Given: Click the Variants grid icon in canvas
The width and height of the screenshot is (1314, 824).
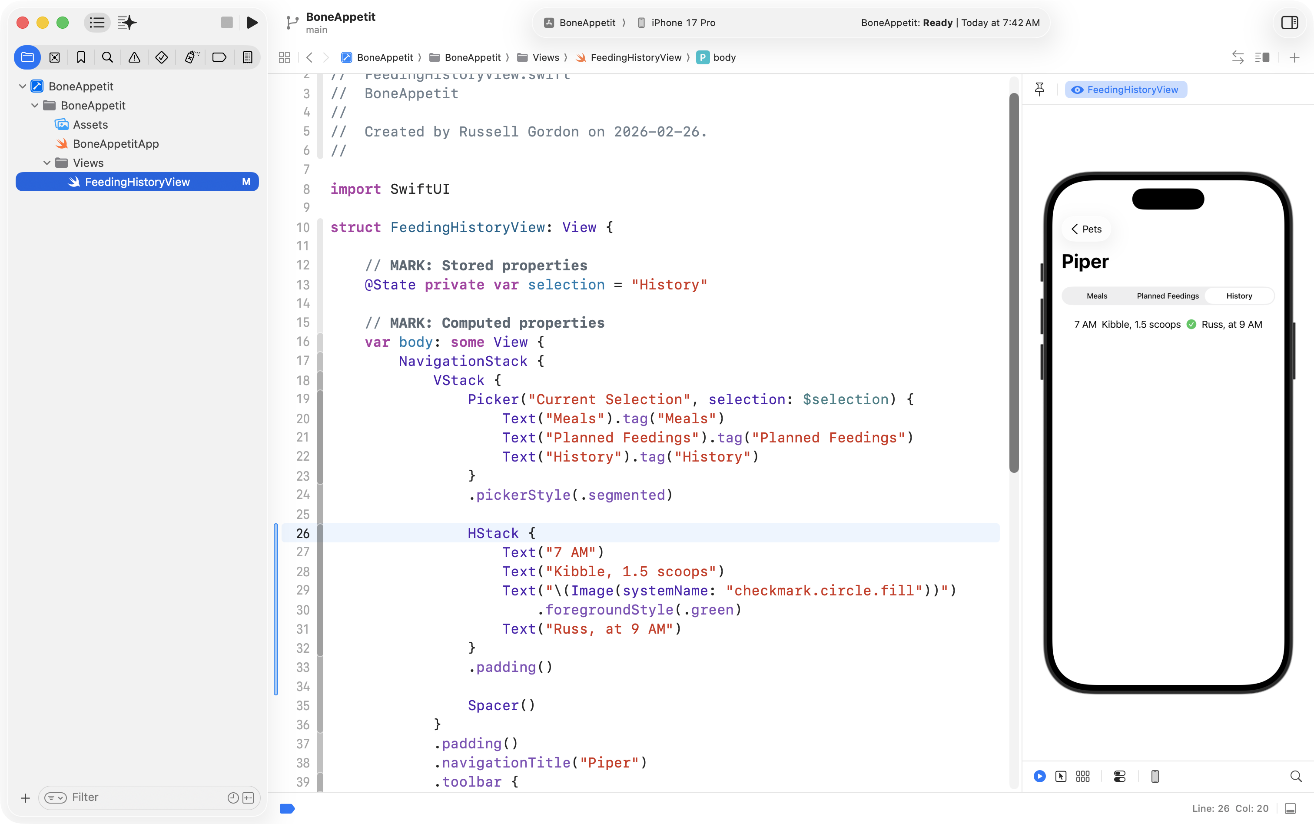Looking at the screenshot, I should tap(1082, 776).
